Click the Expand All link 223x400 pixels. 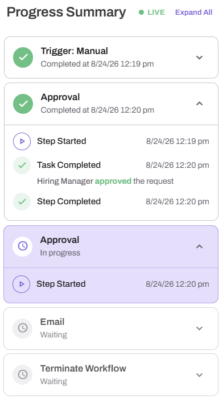click(x=193, y=13)
